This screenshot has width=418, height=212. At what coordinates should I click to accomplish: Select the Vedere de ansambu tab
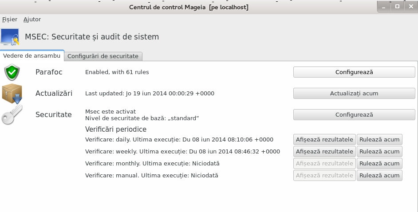pos(32,56)
